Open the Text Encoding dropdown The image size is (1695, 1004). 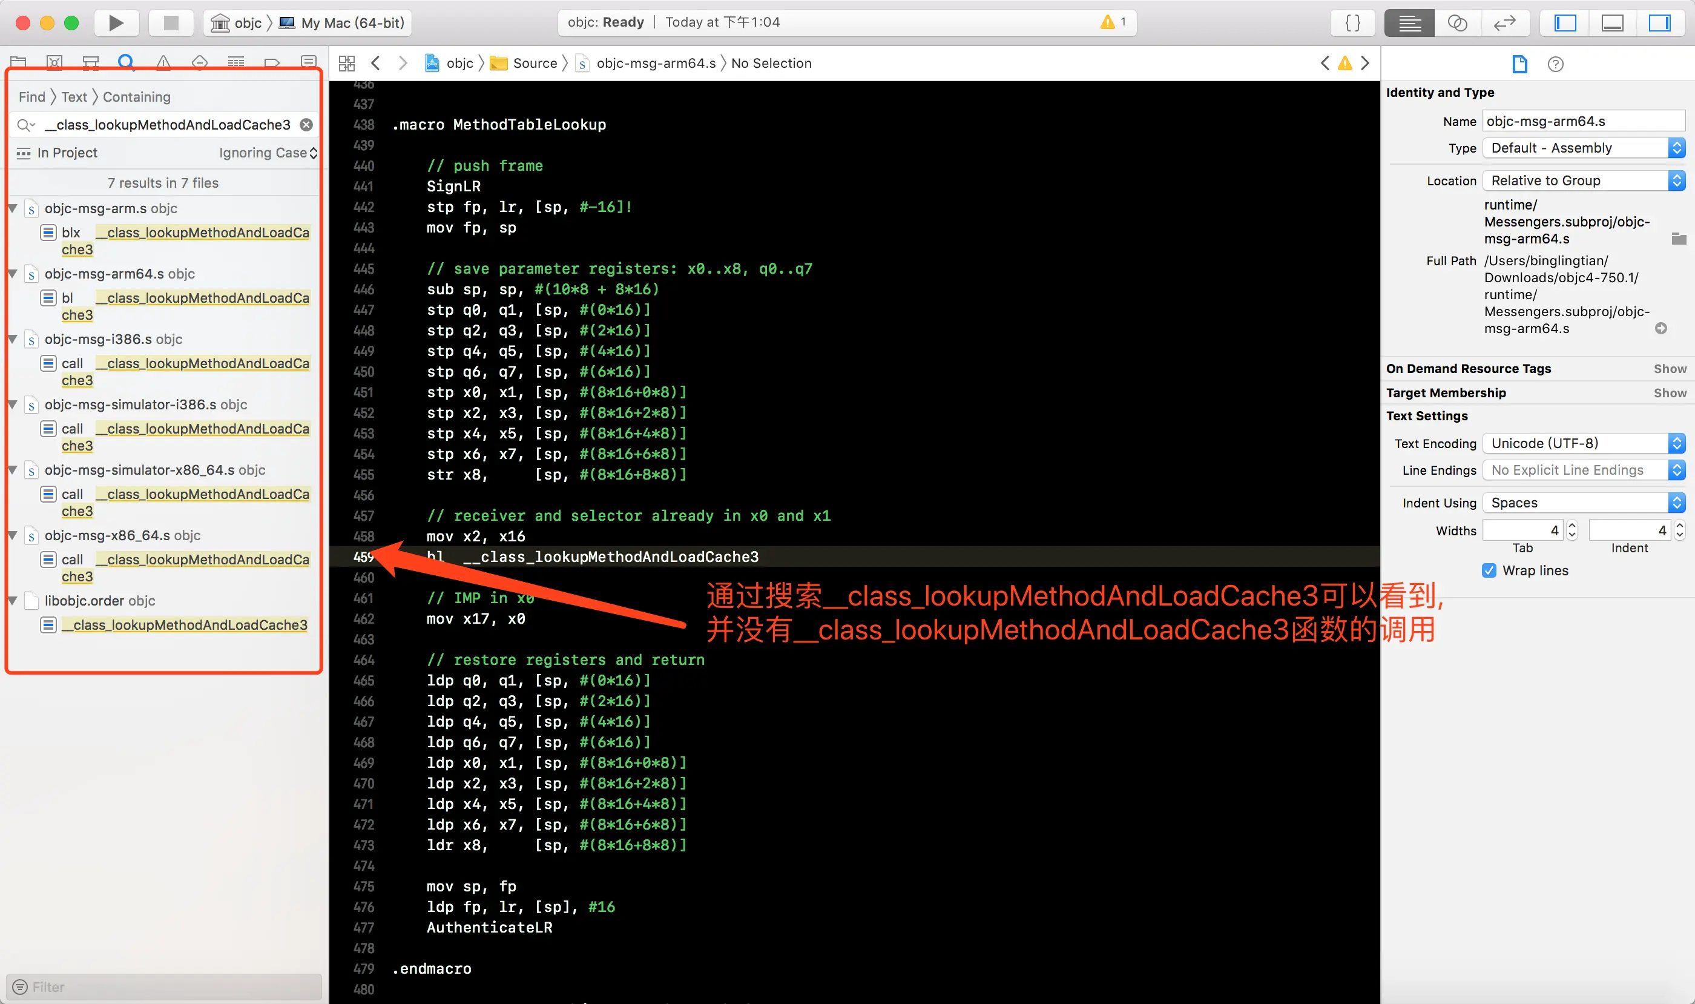[x=1583, y=443]
